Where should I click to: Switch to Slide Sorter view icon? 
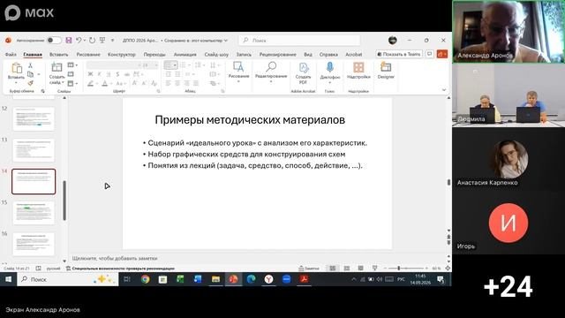pos(347,269)
